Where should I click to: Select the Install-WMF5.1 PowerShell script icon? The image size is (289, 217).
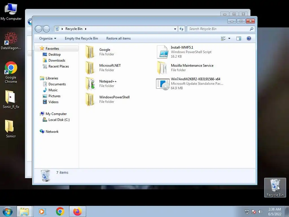coord(162,52)
